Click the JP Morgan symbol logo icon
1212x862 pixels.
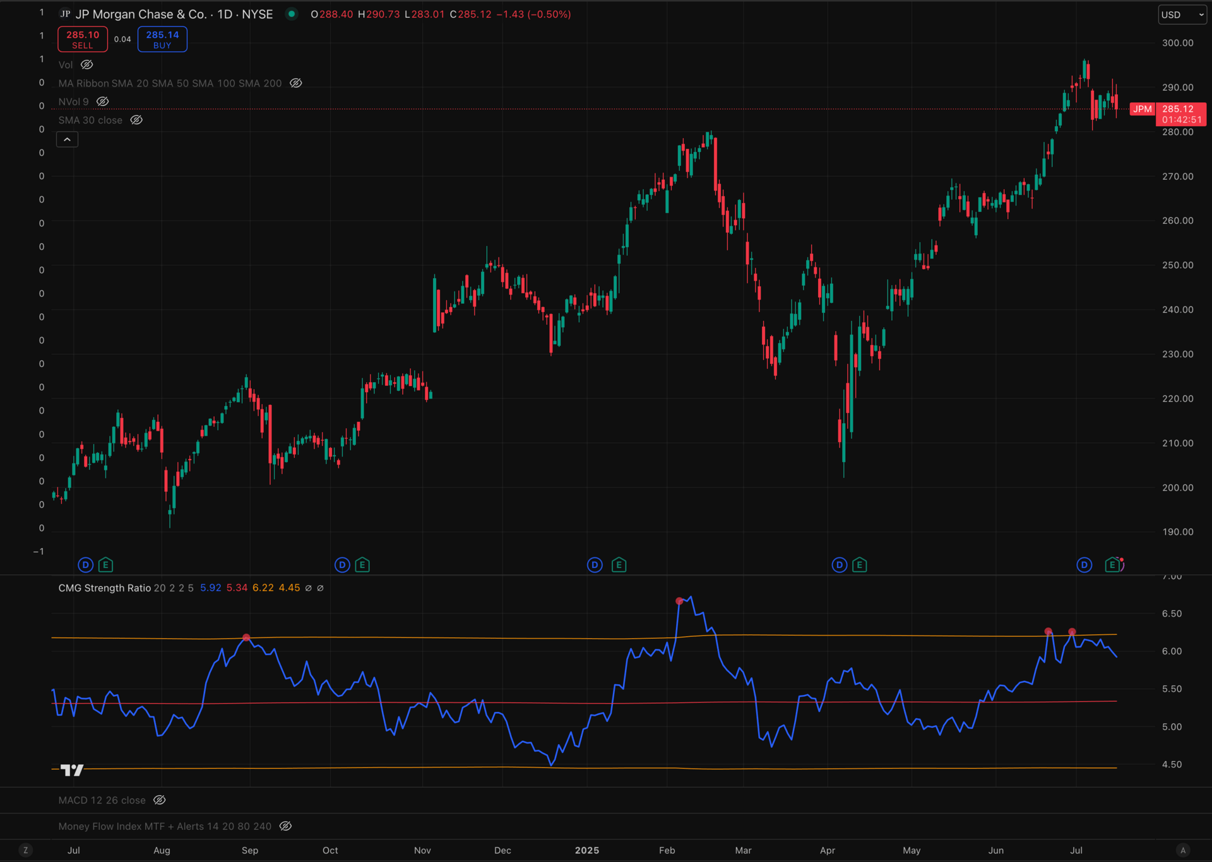pyautogui.click(x=65, y=14)
